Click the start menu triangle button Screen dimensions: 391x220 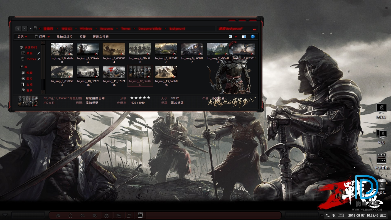pos(5,215)
